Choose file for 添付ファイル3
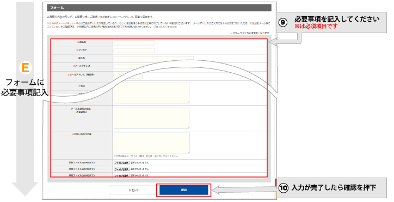 click(121, 175)
